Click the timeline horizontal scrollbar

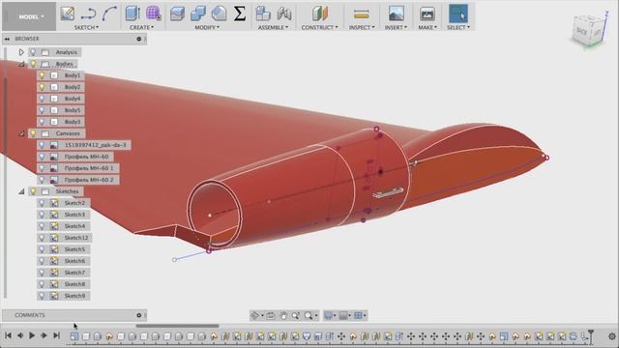pos(177,326)
